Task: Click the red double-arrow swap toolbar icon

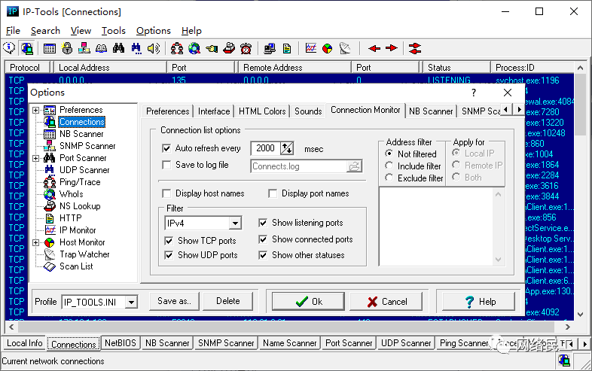Action: (415, 48)
